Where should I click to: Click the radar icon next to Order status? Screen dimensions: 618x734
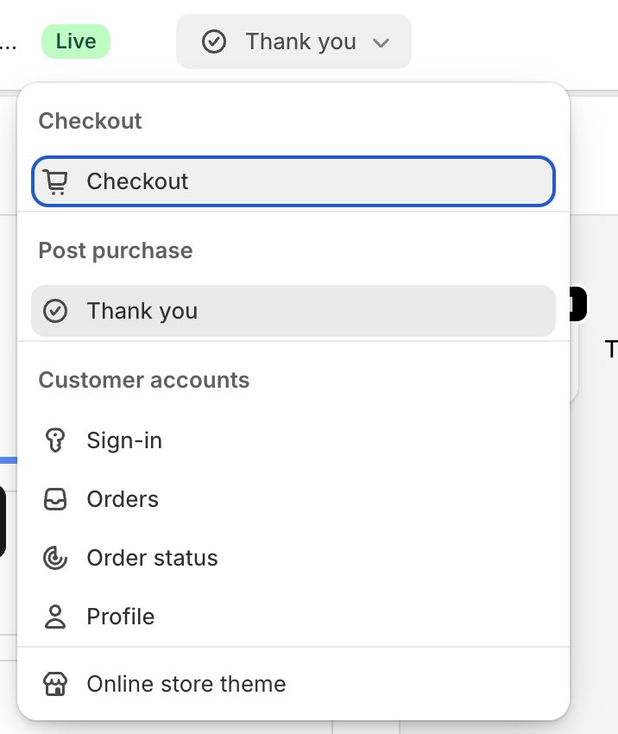tap(55, 558)
